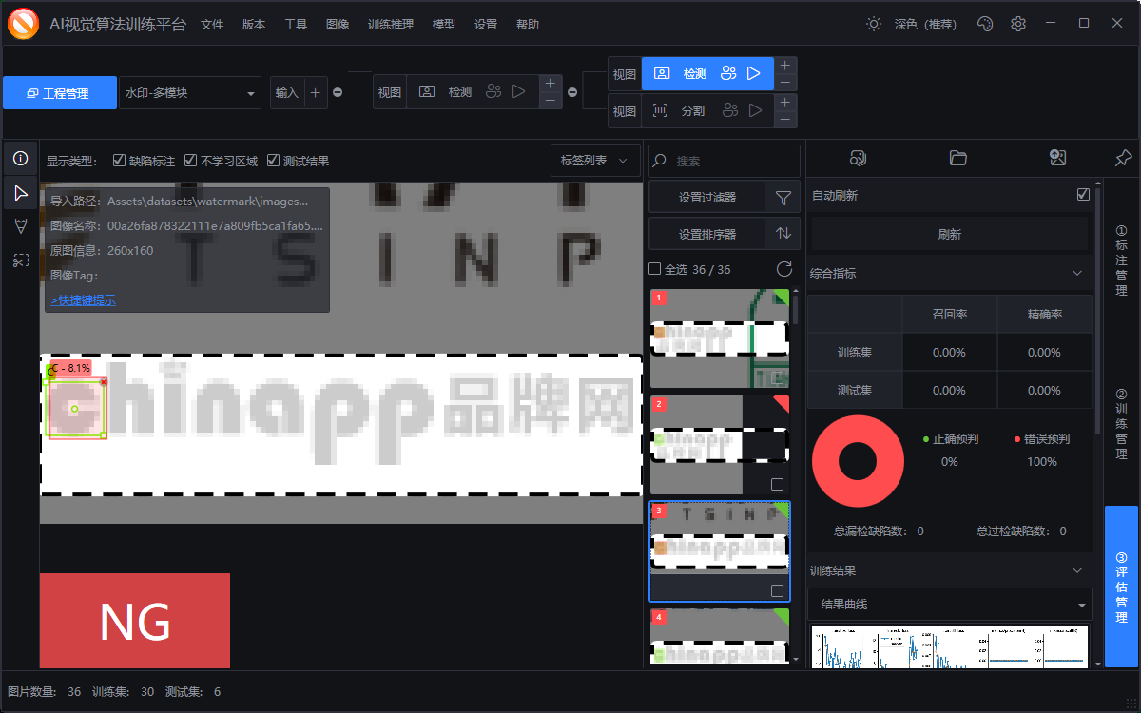The image size is (1141, 713).
Task: Click users icon in 分割 module
Action: 729,110
